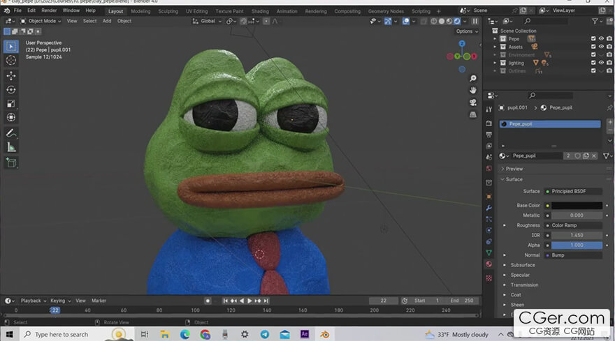Image resolution: width=615 pixels, height=341 pixels.
Task: Pause the viewport render preview
Action: (475, 21)
